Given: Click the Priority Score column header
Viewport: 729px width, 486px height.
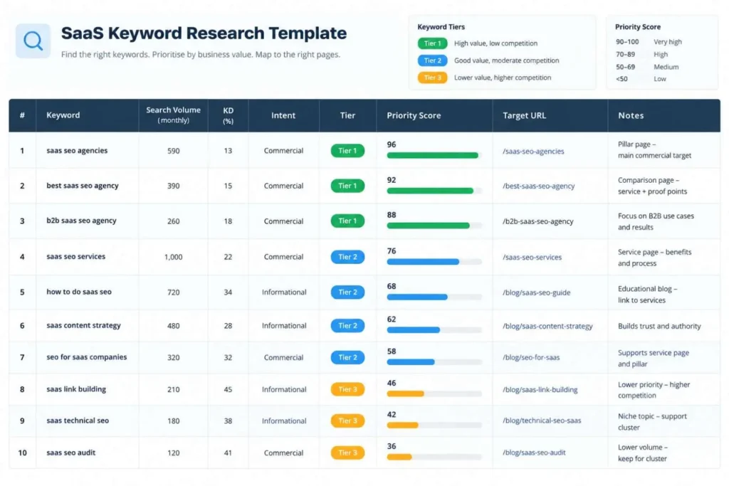Looking at the screenshot, I should (x=414, y=115).
